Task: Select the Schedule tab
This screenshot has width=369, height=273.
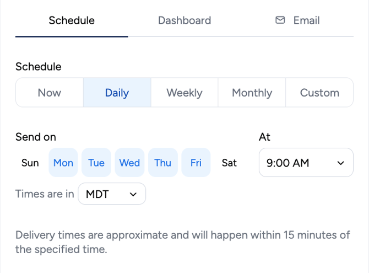Action: [72, 20]
